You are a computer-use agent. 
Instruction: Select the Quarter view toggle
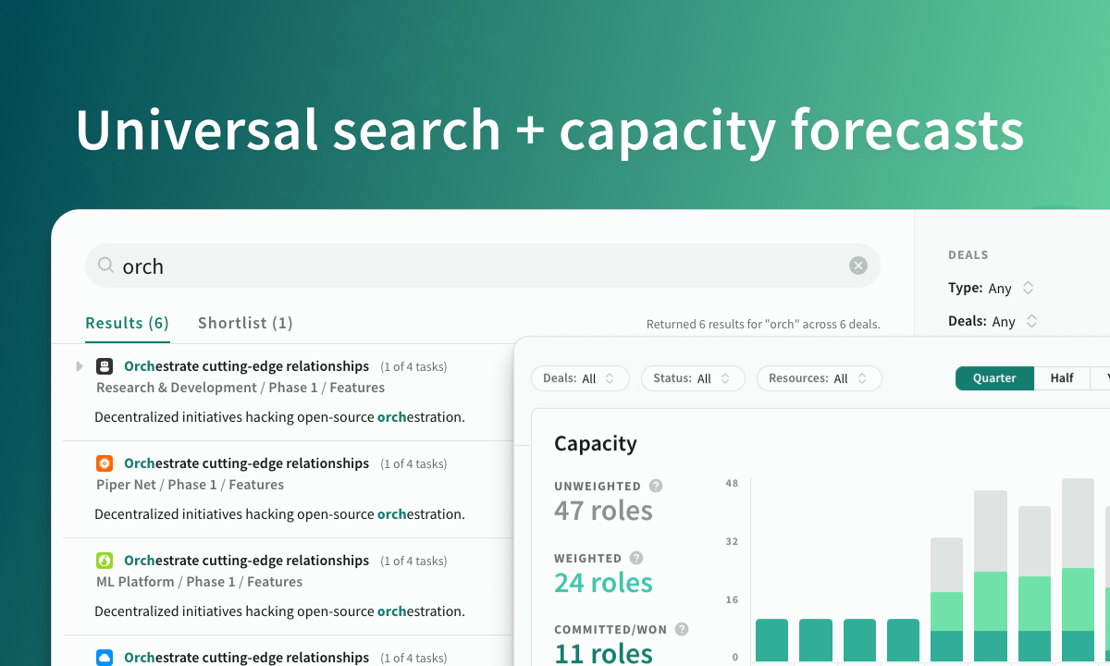tap(994, 378)
